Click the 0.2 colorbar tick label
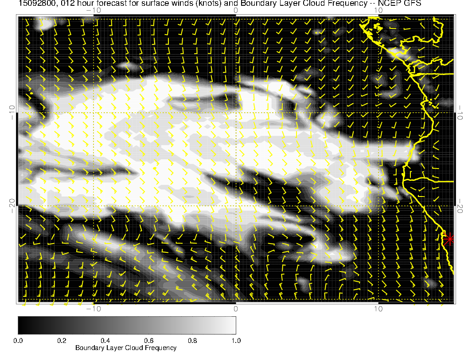 (x=62, y=340)
